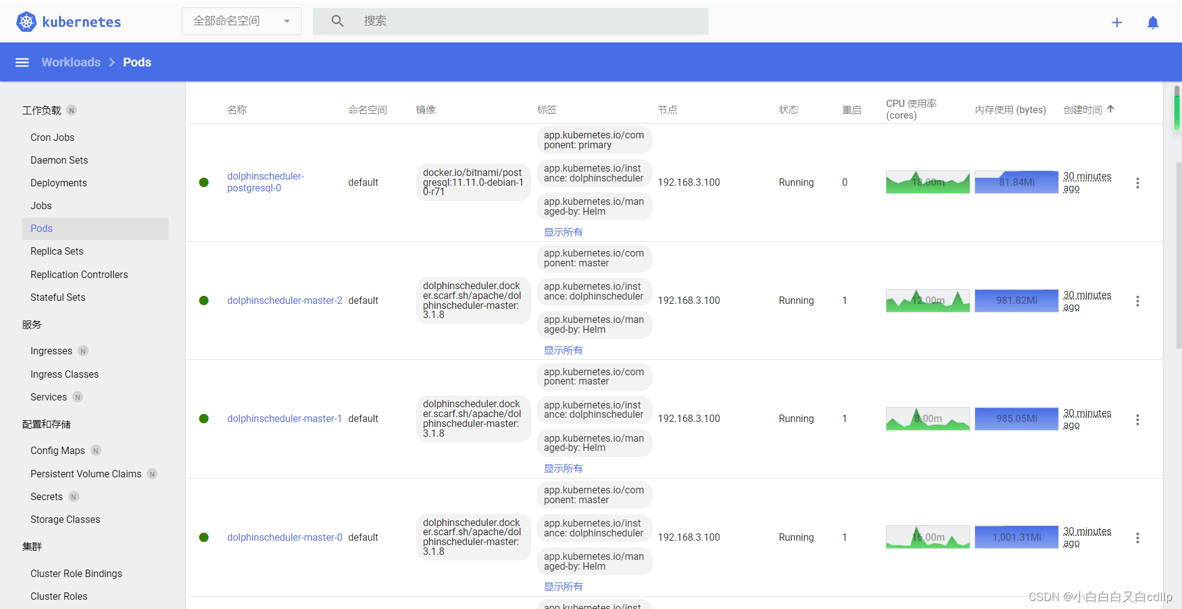Click 'component: primary' label chip

594,140
